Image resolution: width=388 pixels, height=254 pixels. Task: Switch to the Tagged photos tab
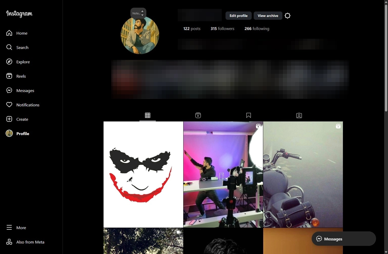click(299, 115)
